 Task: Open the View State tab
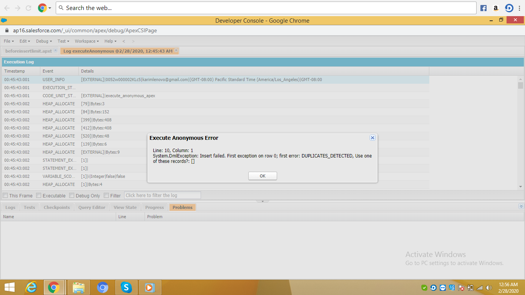(125, 207)
